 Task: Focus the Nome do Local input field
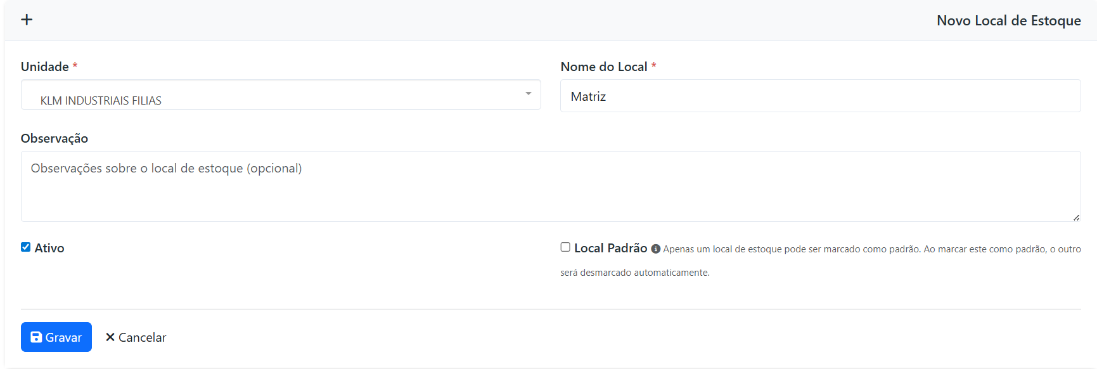point(820,96)
